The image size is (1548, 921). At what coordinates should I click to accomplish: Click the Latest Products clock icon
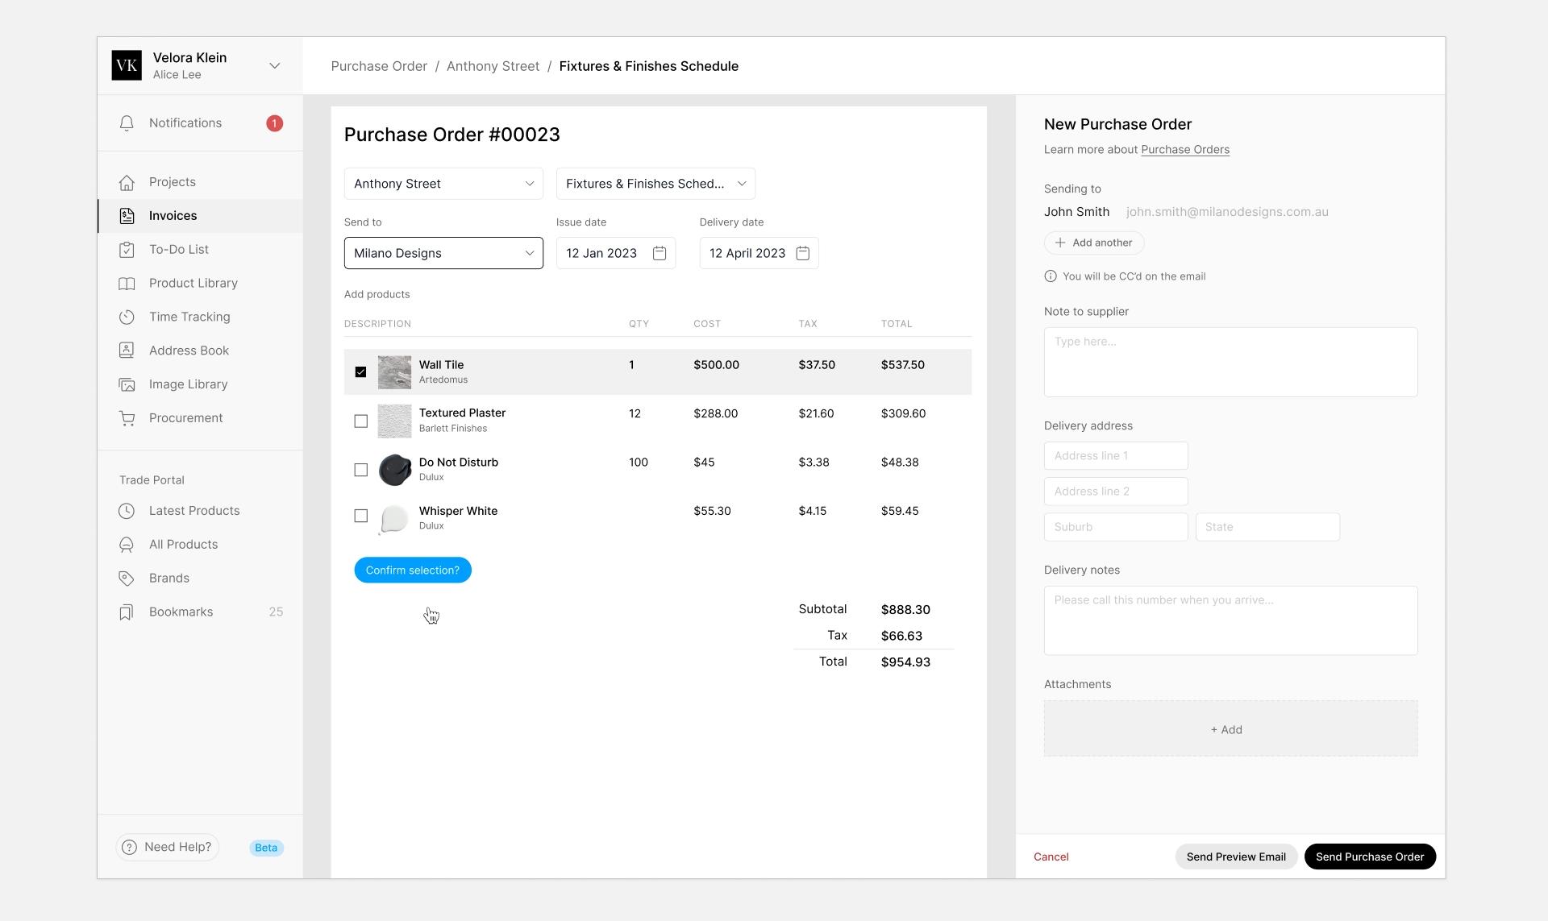[x=127, y=511]
